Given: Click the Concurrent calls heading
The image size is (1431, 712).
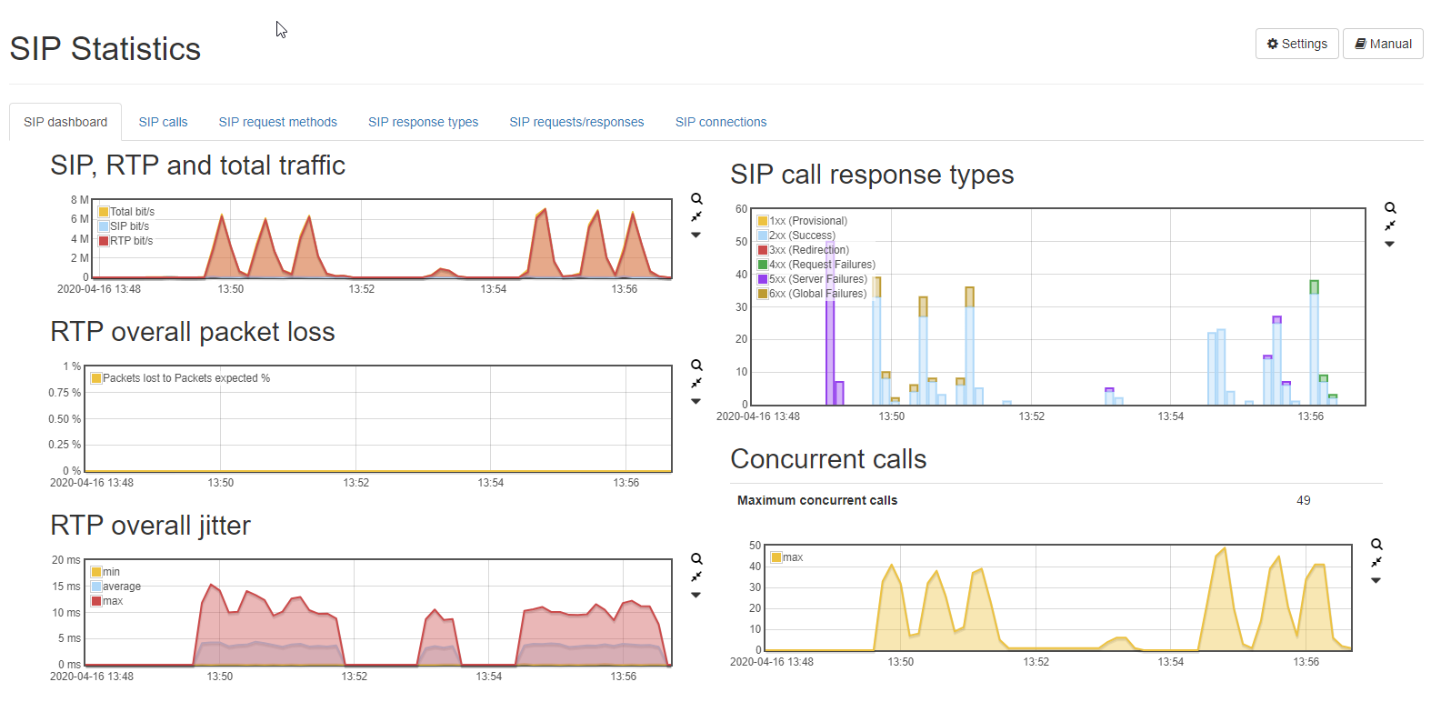Looking at the screenshot, I should pos(828,459).
